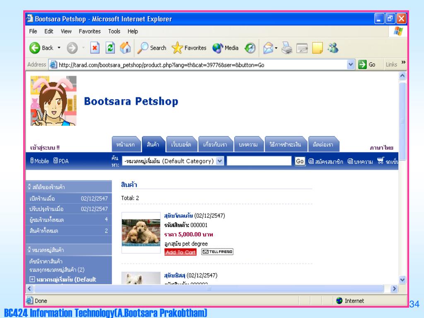
Task: Open the บทความ link in blue bar
Action: [x=360, y=161]
